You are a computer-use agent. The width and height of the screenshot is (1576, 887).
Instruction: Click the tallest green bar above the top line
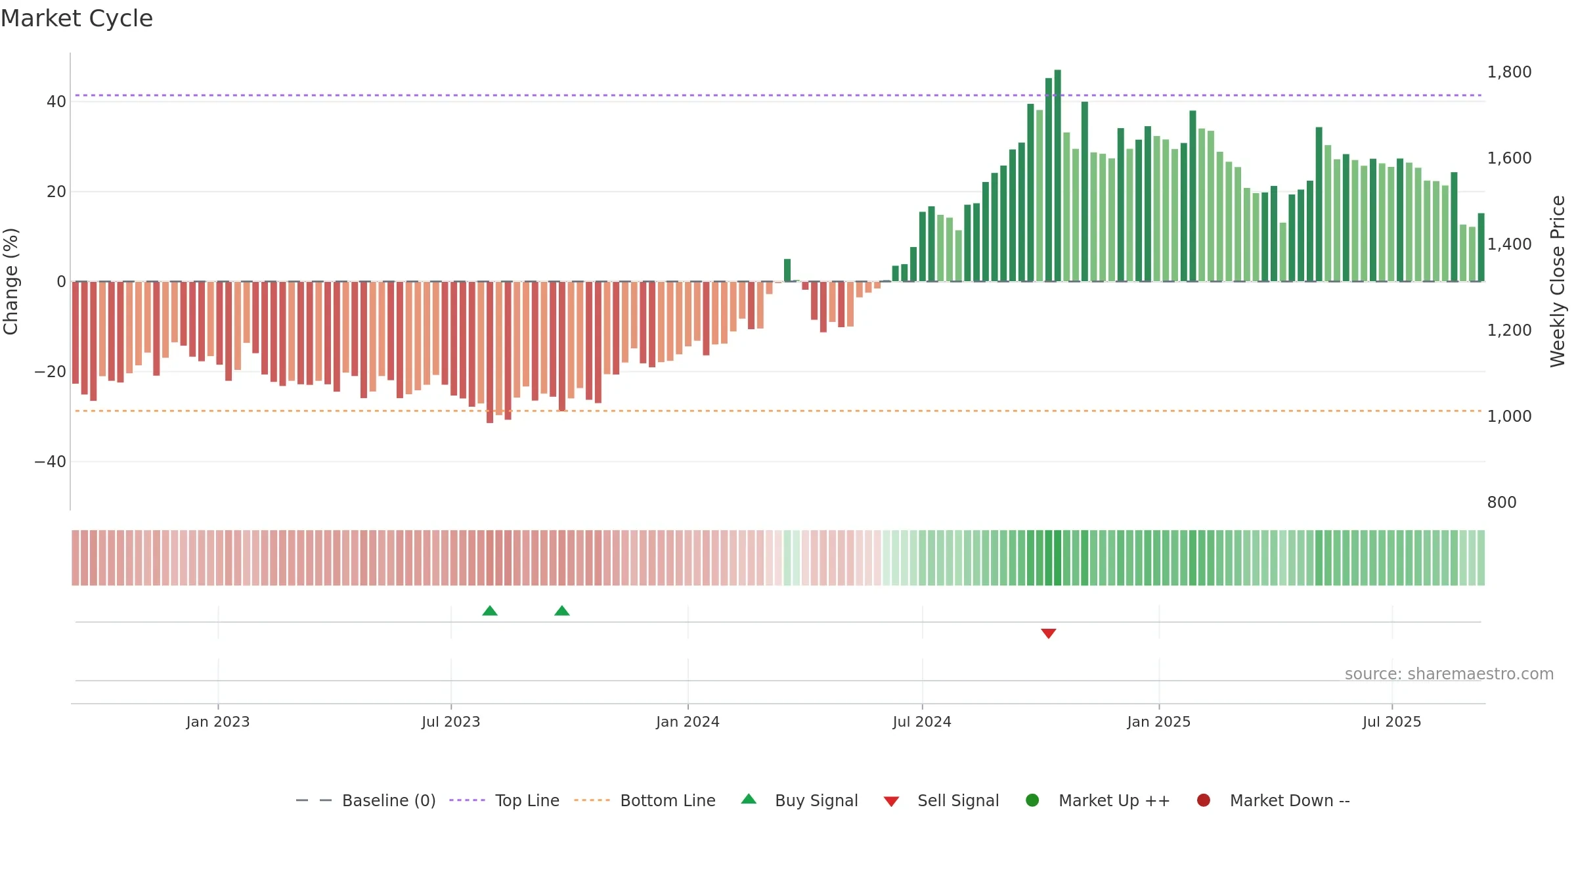click(1058, 175)
